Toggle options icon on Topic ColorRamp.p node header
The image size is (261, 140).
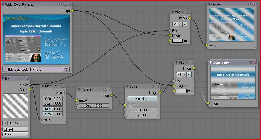[x=65, y=4]
